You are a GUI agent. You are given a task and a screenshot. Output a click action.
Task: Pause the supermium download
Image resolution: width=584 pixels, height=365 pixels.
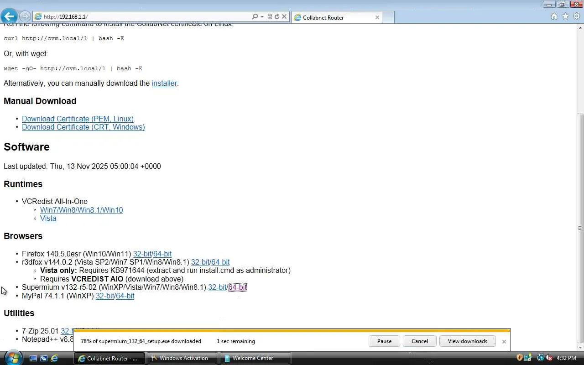384,341
